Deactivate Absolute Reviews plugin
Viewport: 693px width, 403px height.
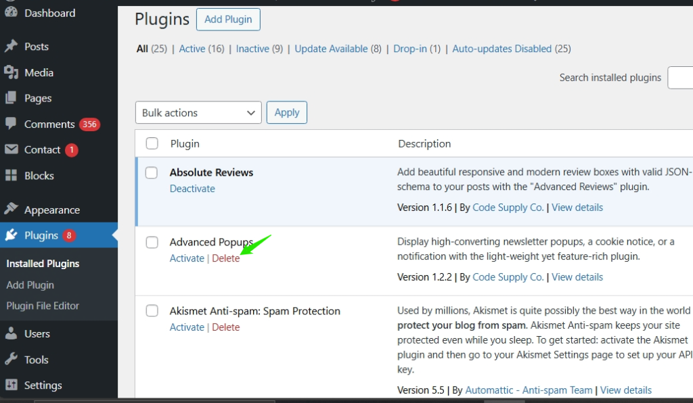[x=192, y=189]
